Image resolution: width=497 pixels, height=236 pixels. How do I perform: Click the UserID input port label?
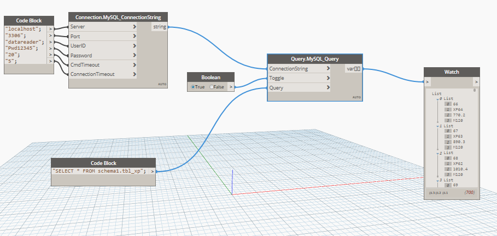pos(78,46)
